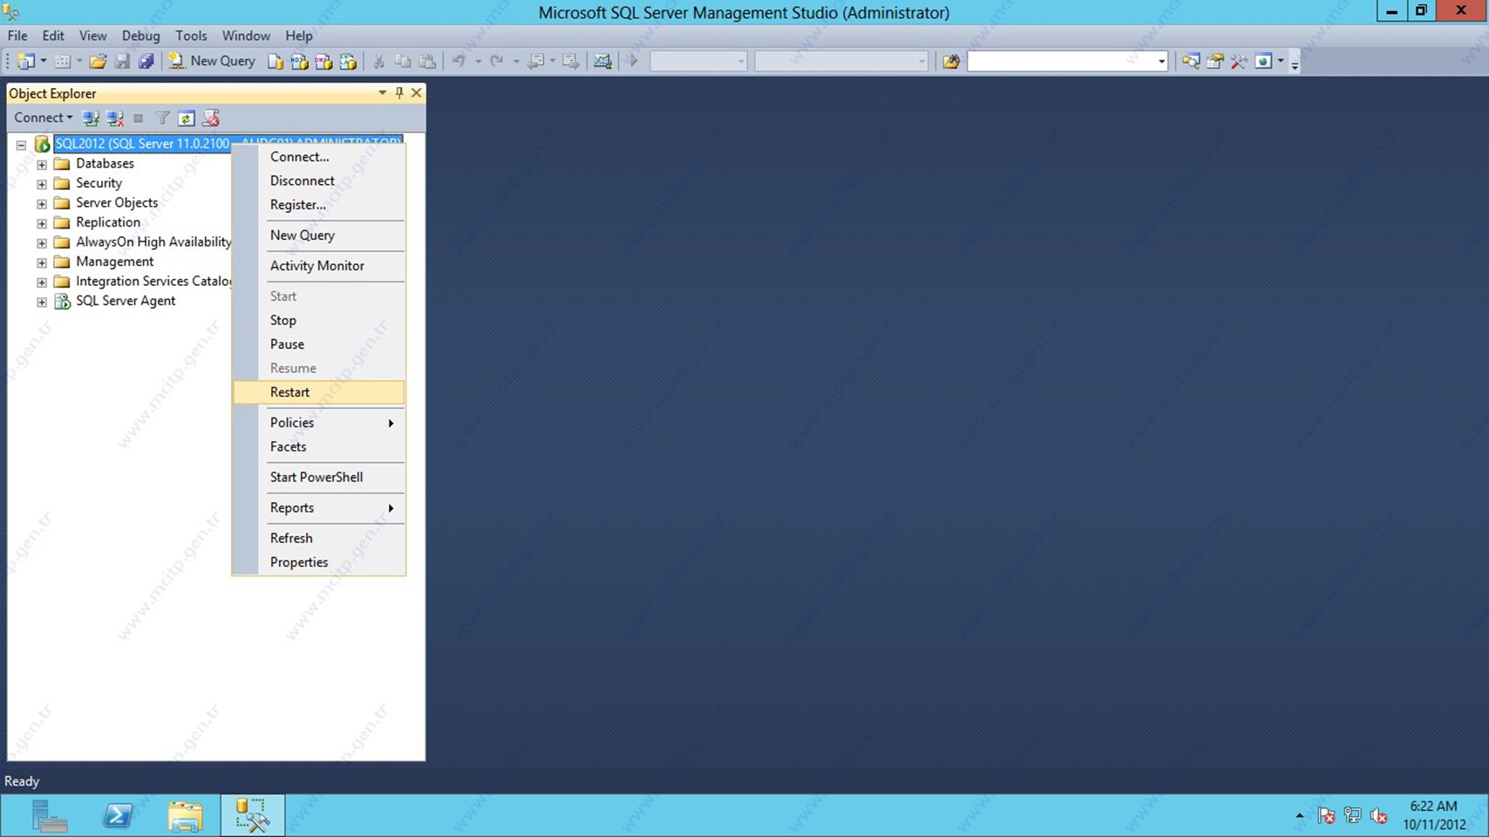Expand Integration Services Catalogs node
This screenshot has height=837, width=1489.
pos(41,282)
